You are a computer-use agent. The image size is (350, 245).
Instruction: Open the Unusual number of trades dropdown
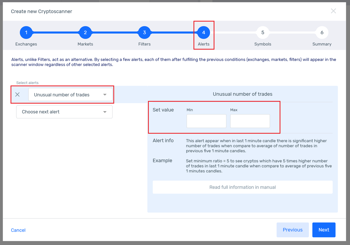pos(70,94)
